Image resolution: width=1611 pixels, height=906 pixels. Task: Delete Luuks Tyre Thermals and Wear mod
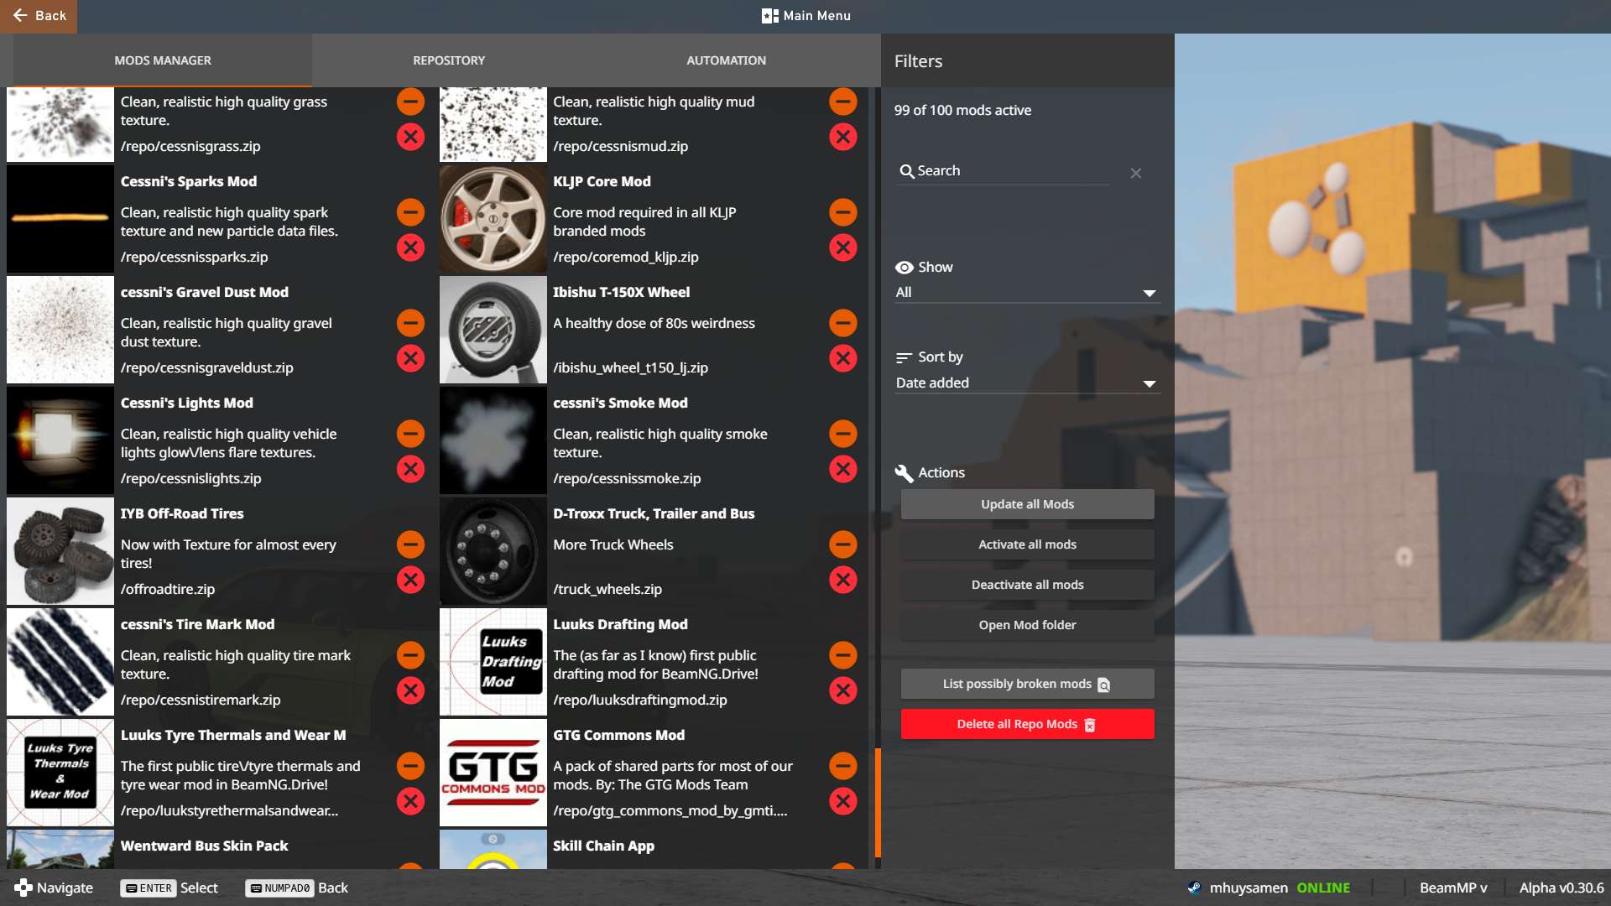click(x=410, y=801)
